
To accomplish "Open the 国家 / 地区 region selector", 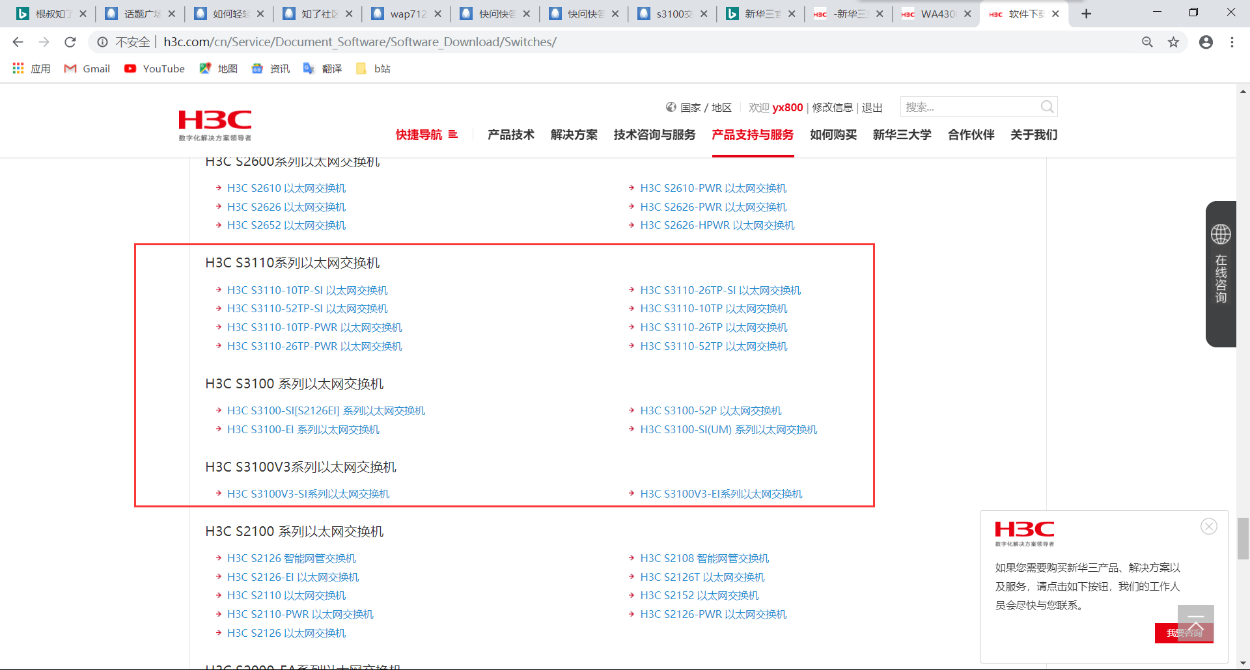I will click(x=699, y=107).
